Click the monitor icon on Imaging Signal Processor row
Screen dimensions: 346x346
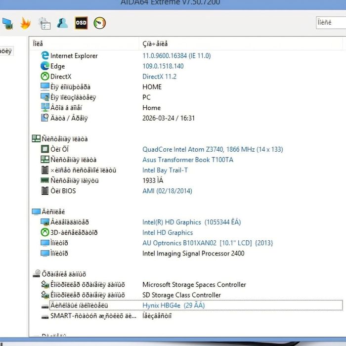click(x=45, y=253)
